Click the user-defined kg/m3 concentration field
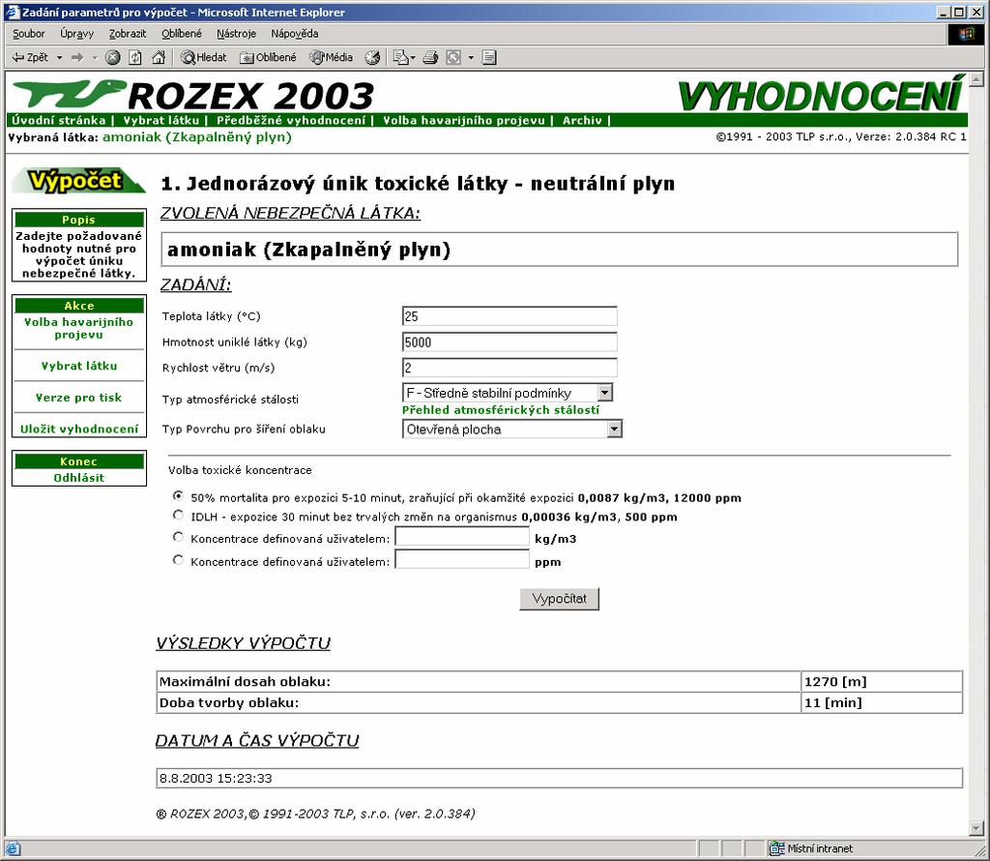The image size is (990, 861). pyautogui.click(x=462, y=537)
